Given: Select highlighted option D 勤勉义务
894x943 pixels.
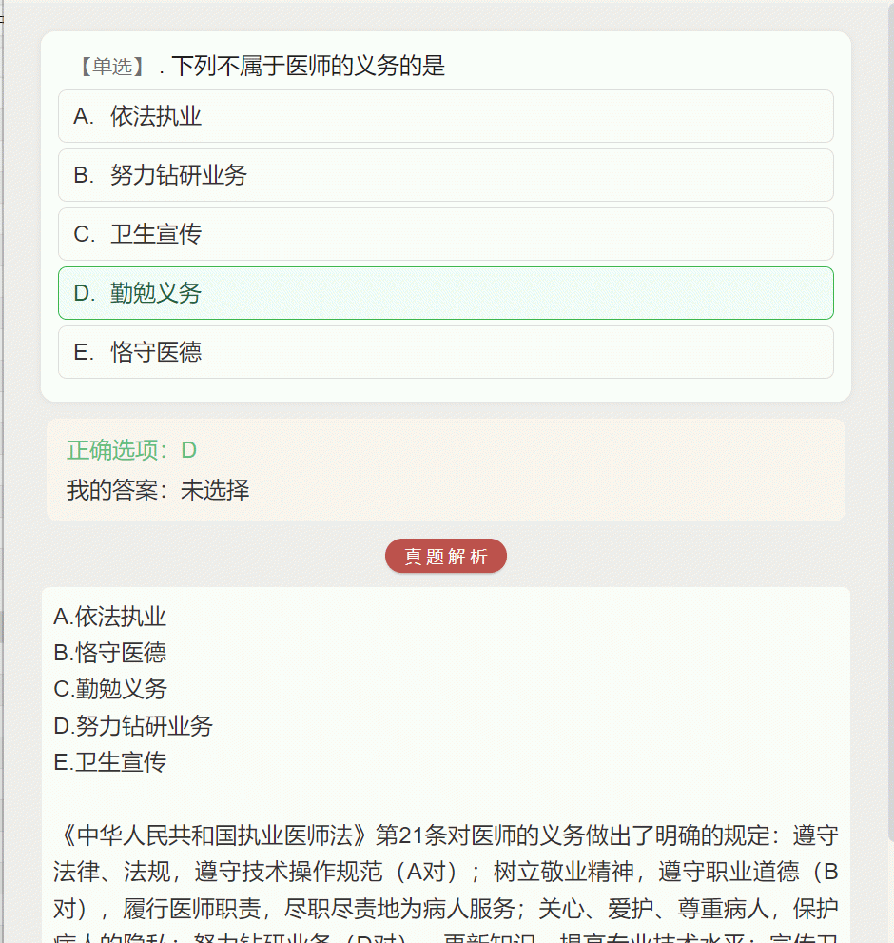Looking at the screenshot, I should [x=445, y=293].
